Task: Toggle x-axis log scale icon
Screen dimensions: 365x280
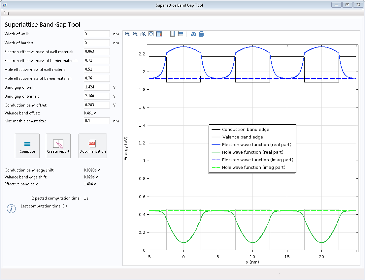Action: point(172,34)
